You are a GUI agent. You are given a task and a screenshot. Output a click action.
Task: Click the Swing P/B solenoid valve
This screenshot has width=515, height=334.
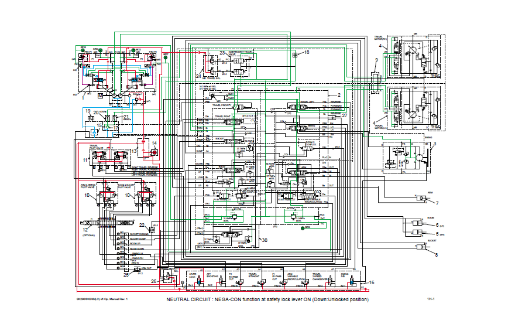click(x=351, y=281)
